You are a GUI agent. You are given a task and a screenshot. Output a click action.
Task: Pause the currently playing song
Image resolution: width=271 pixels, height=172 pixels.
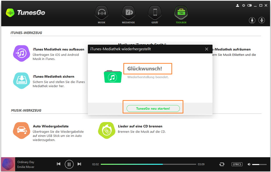pyautogui.click(x=69, y=164)
